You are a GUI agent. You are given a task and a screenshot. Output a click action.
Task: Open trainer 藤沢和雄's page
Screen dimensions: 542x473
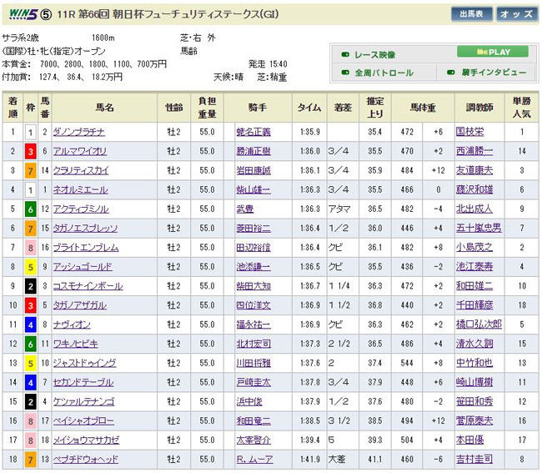pyautogui.click(x=476, y=189)
